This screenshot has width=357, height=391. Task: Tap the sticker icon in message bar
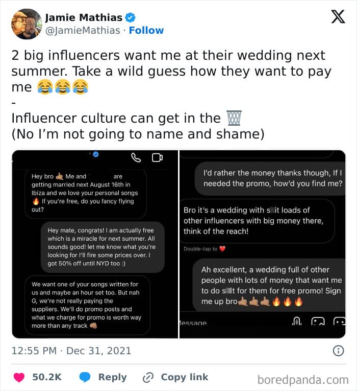339,322
